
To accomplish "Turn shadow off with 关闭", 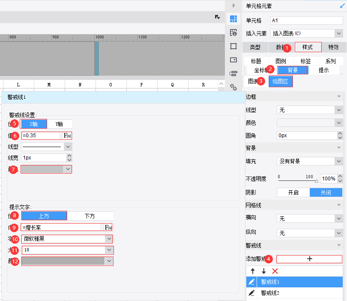I will [x=326, y=192].
